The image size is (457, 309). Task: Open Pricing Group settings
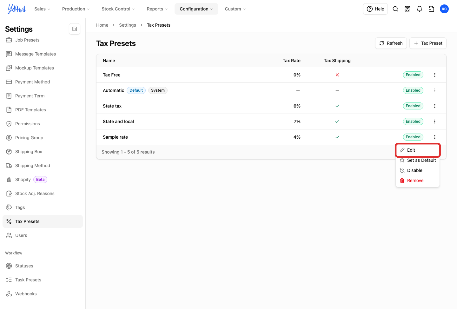43,138
